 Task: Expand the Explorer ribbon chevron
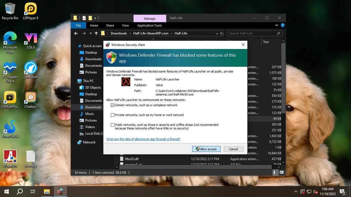276,25
